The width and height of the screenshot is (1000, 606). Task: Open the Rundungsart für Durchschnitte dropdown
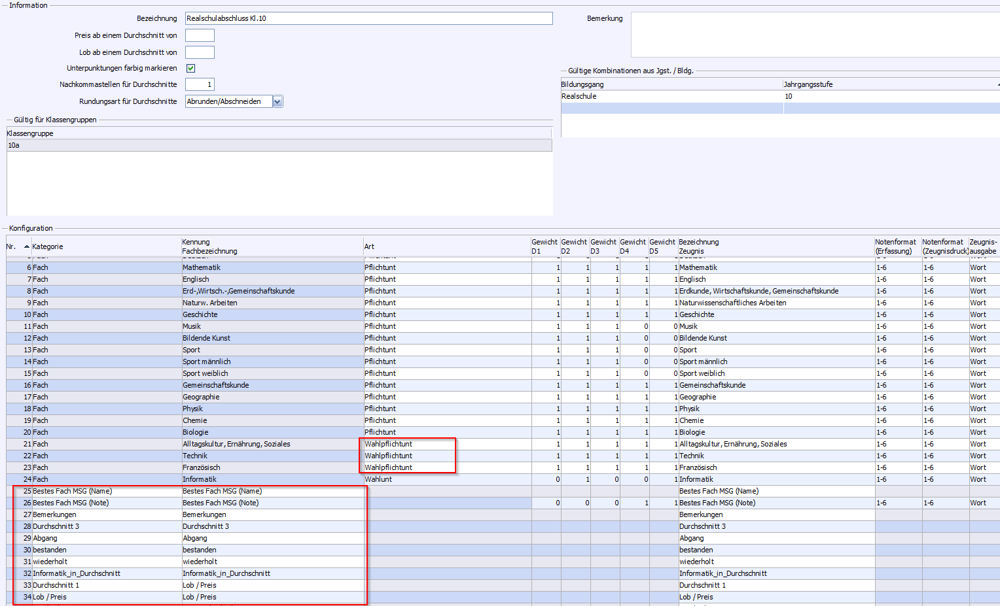(x=277, y=101)
